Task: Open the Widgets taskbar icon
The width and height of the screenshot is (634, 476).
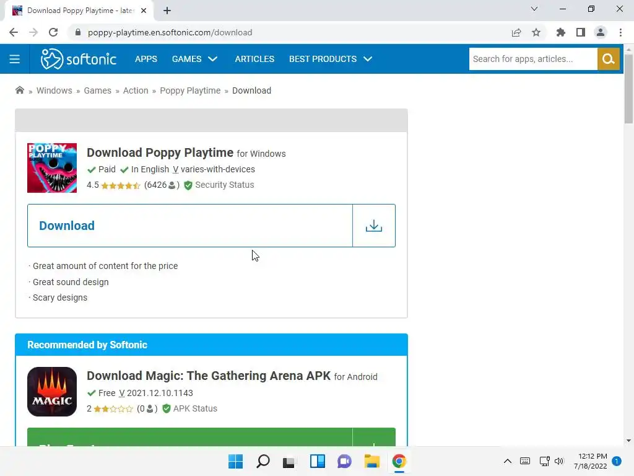Action: (318, 461)
